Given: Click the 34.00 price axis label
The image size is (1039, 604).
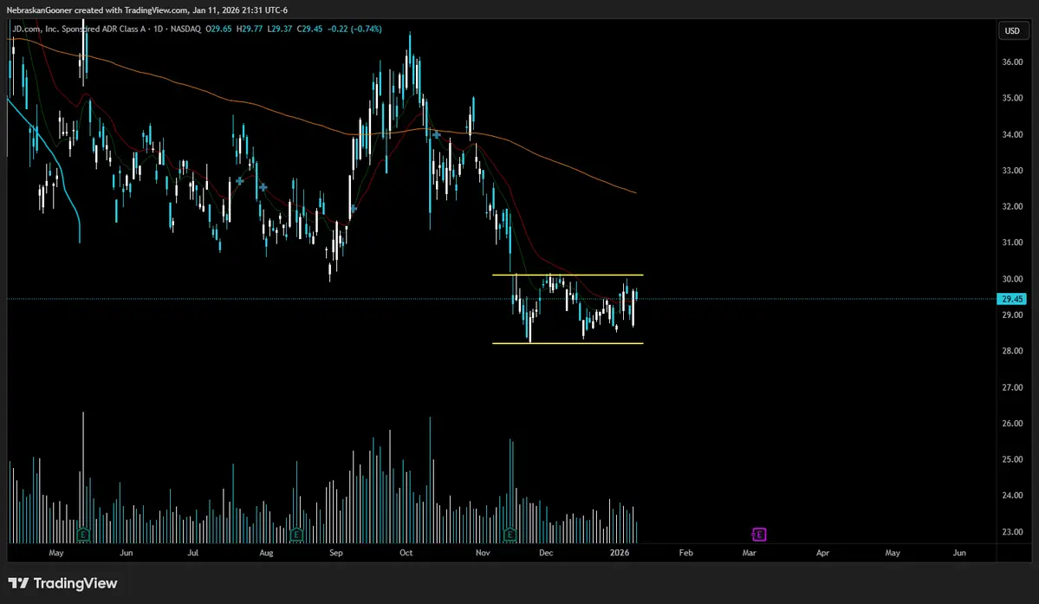Looking at the screenshot, I should click(1012, 134).
